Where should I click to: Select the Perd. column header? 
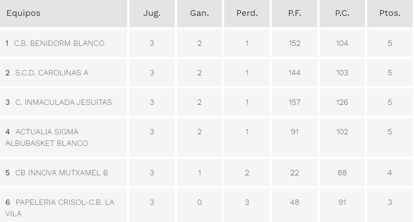pos(247,13)
